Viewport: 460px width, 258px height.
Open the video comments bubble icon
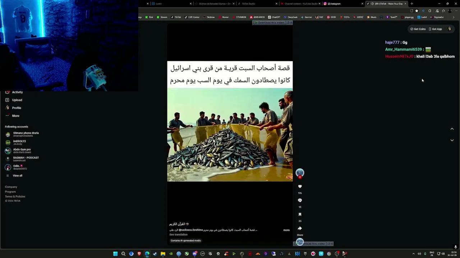[x=300, y=200]
